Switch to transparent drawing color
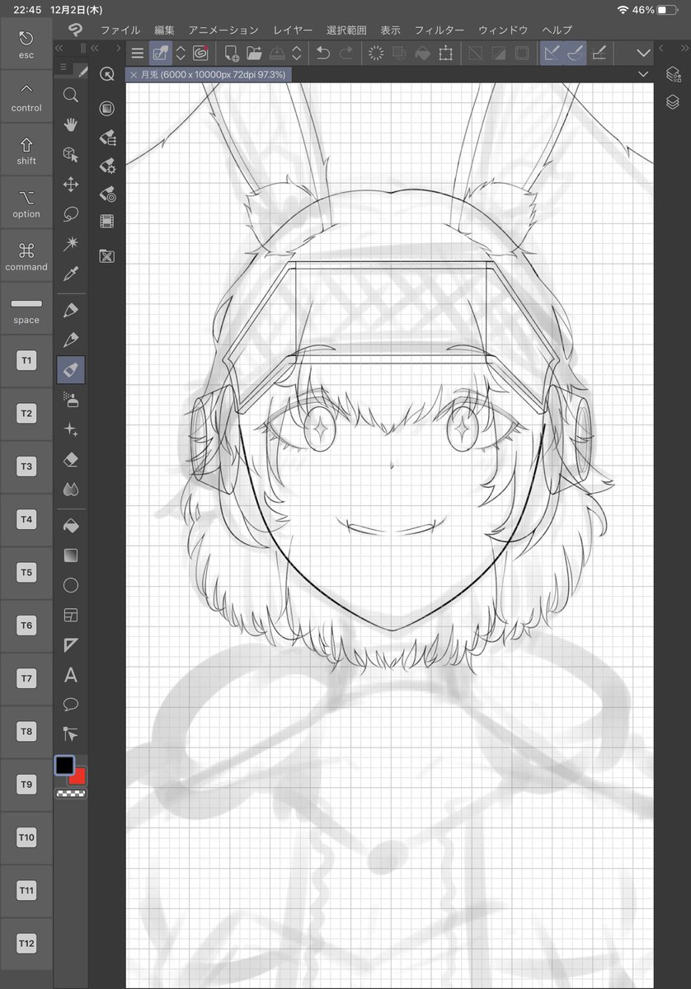Screen dimensions: 691x989 click(x=70, y=794)
